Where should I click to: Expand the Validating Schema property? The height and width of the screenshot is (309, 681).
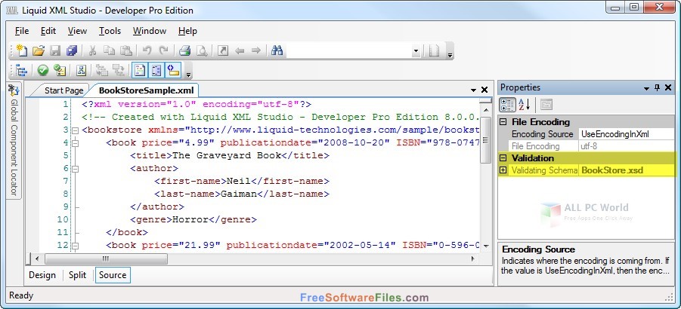(x=503, y=170)
